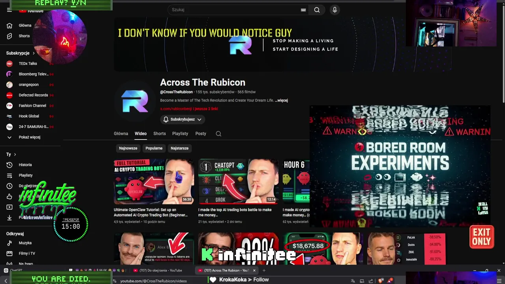Click the Do obejrzenia clock icon

pos(9,186)
